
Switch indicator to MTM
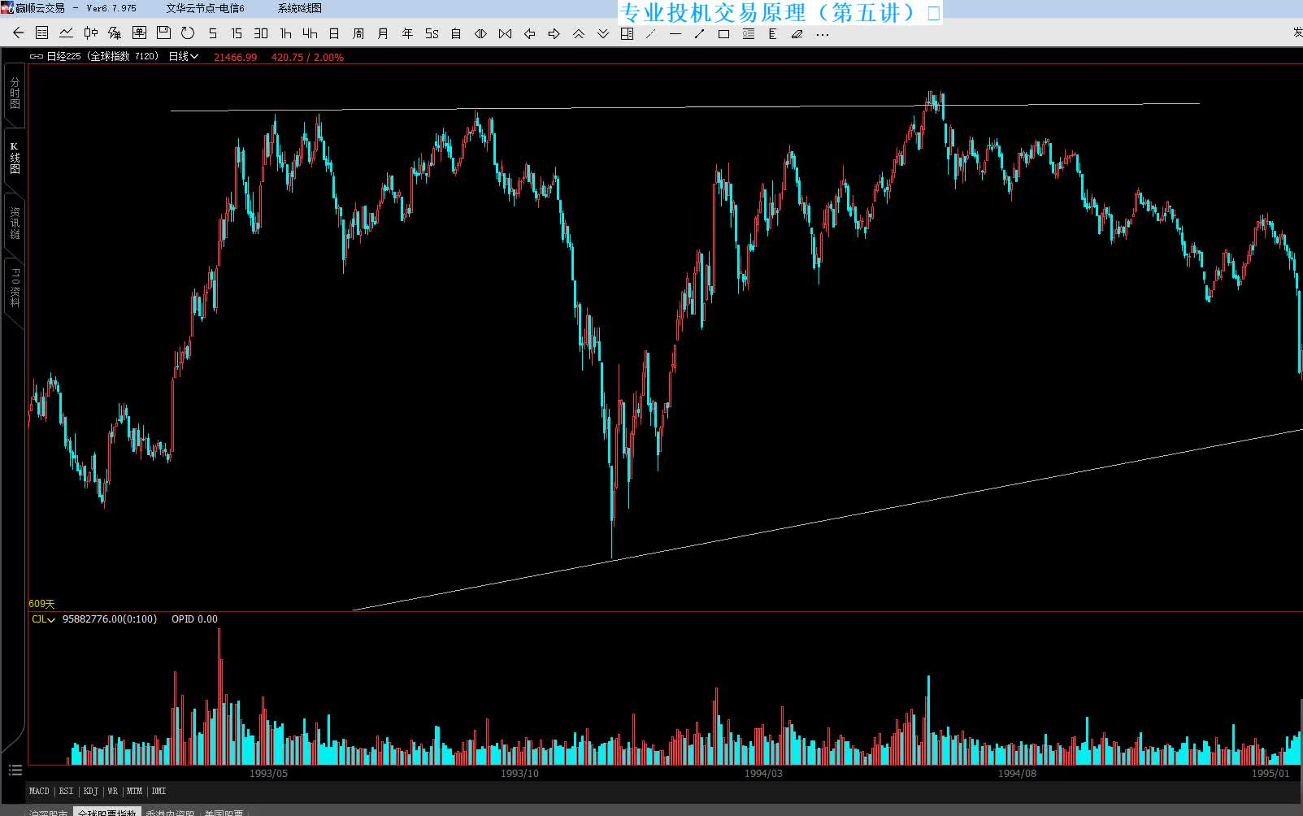point(134,791)
